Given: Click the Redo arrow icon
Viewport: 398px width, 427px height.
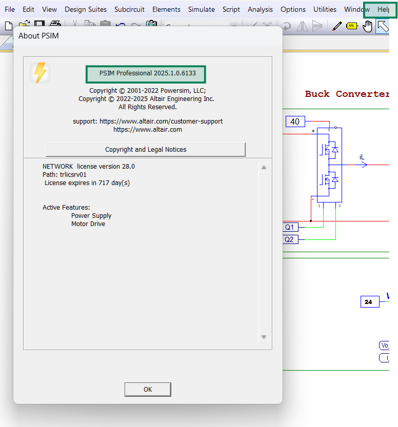Looking at the screenshot, I should (136, 25).
